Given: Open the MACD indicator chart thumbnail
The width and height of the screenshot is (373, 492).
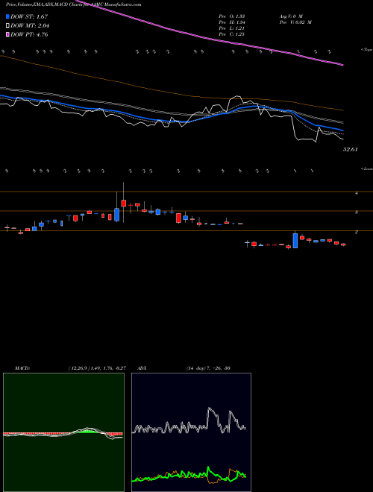Looking at the screenshot, I should coord(63,432).
